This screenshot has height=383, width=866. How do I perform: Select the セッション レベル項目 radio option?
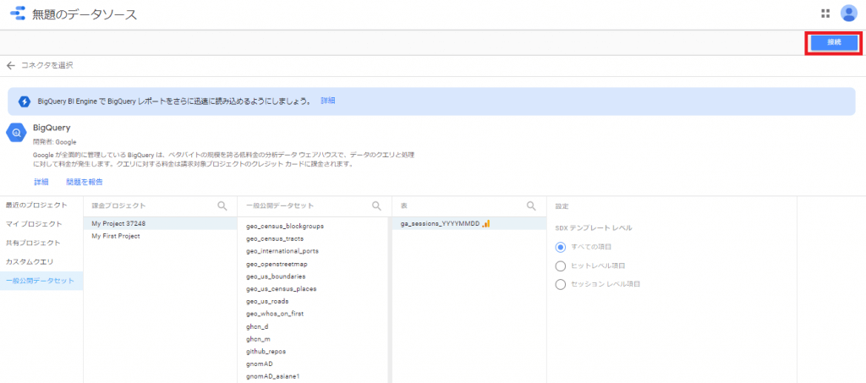tap(561, 285)
